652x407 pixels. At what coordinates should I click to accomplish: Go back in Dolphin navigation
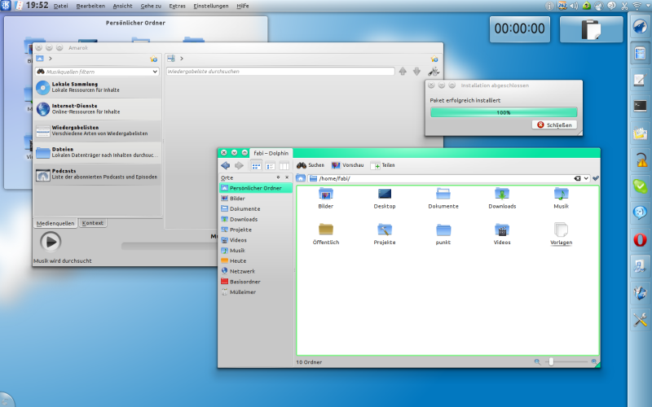[x=226, y=165]
